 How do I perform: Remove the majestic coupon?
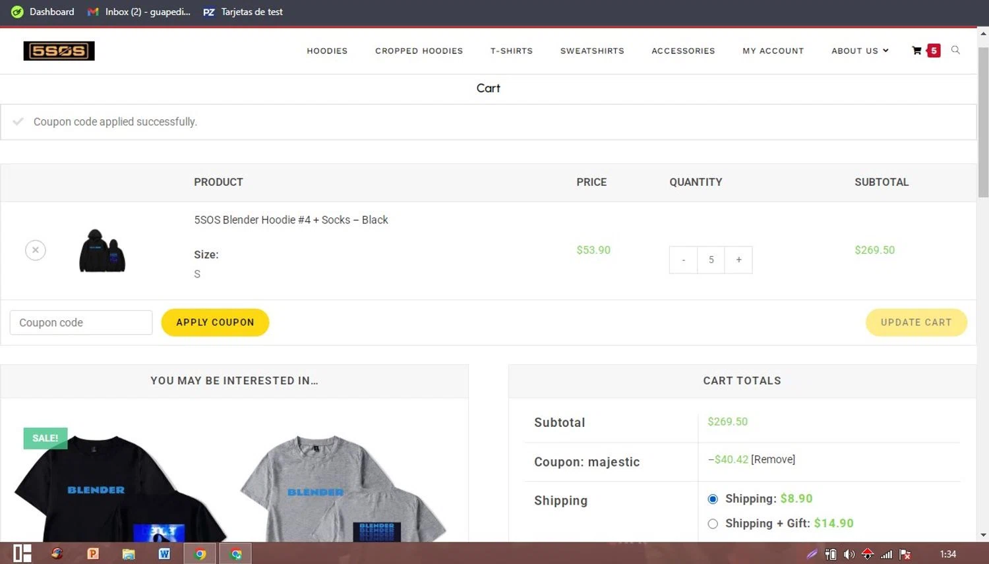(x=773, y=459)
